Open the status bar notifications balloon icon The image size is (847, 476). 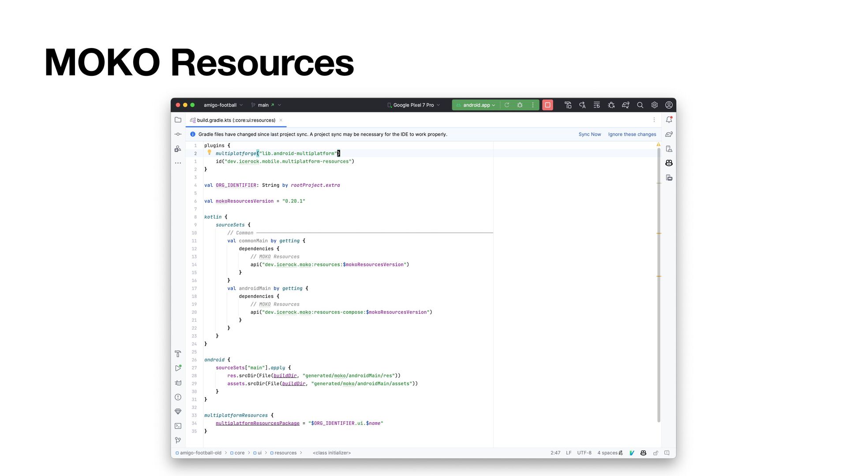667,453
